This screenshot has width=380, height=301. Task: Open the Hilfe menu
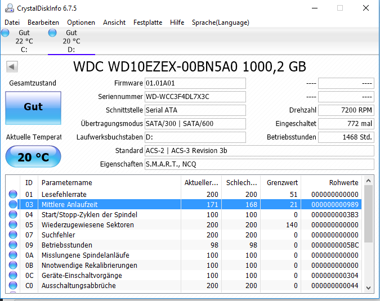coord(177,23)
